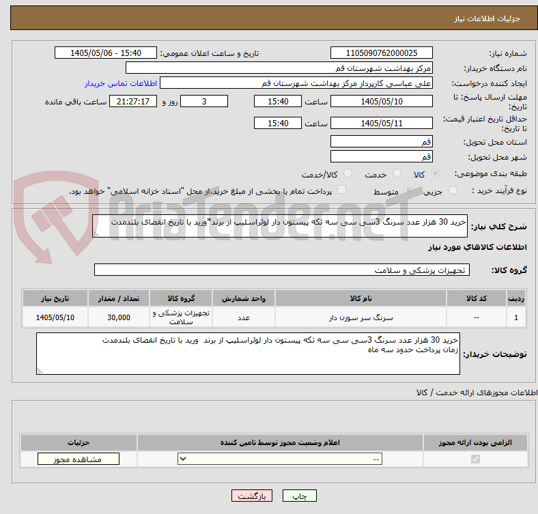
Task: Click the اطلاعات کالاهای مورد نیاز heading
Action: (477, 247)
